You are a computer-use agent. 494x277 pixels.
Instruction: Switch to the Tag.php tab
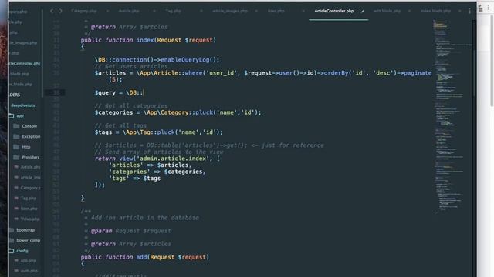(x=173, y=11)
